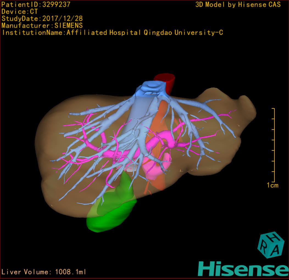Click the orientation cube in the corner
289x280 pixels.
(x=271, y=245)
